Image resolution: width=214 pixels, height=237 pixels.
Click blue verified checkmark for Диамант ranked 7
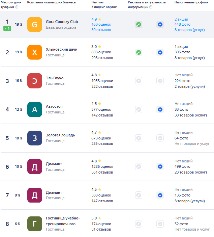click(x=160, y=195)
